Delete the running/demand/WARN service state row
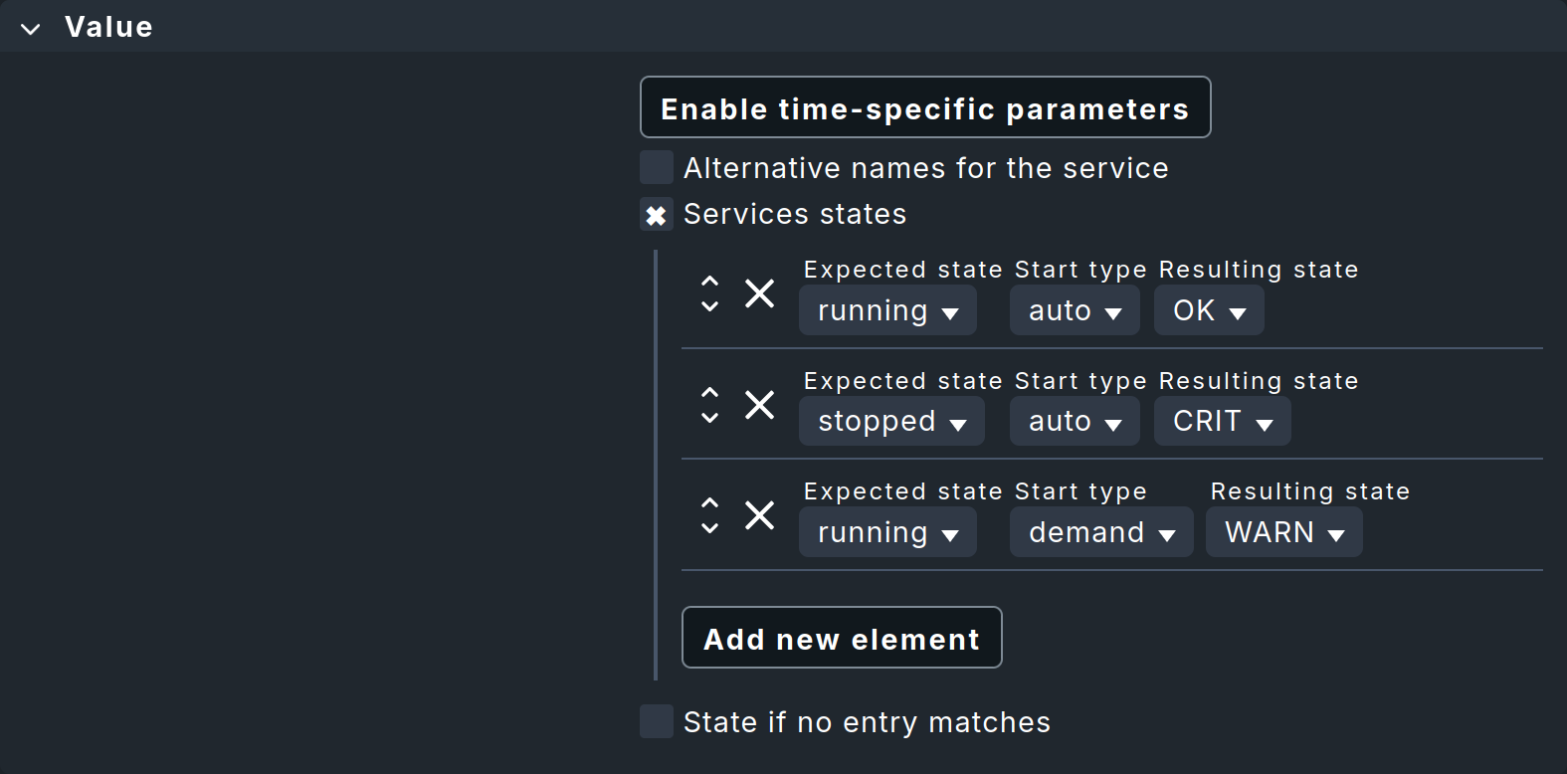The height and width of the screenshot is (774, 1567). 759,515
